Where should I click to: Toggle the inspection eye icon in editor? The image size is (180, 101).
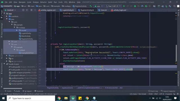tap(176, 13)
